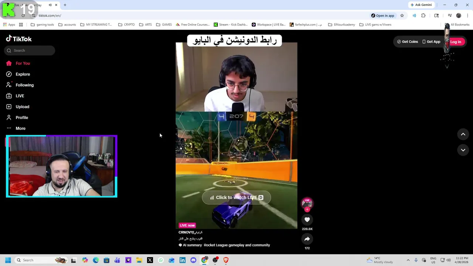Click to watch LIVE overlay button
The height and width of the screenshot is (266, 473).
click(236, 198)
